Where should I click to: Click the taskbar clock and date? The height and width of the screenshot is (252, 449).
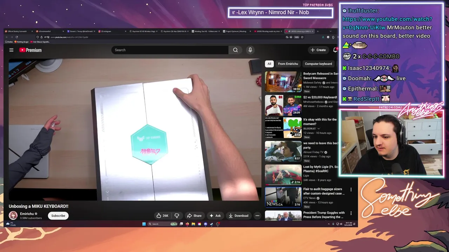click(348, 224)
